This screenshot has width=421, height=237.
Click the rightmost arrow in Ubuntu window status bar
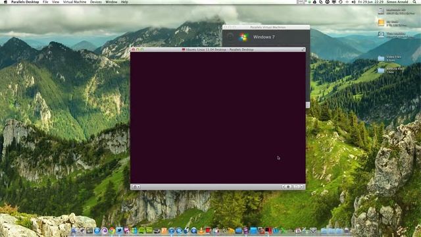pos(302,187)
